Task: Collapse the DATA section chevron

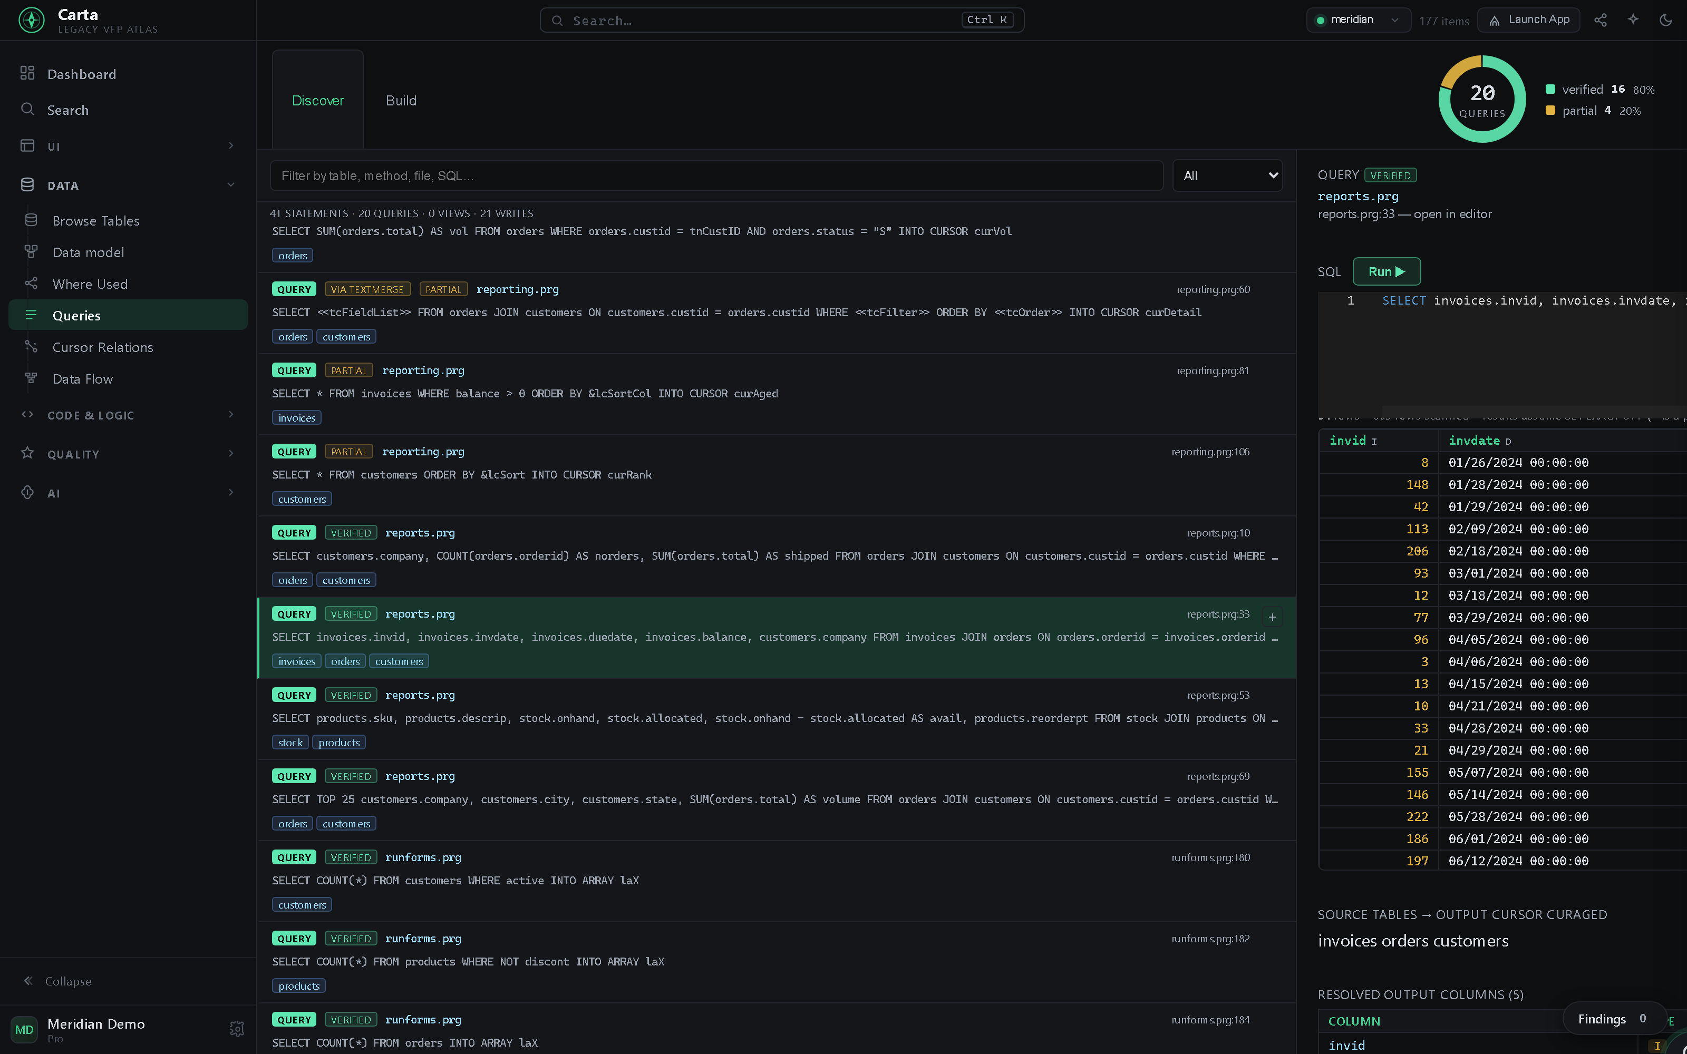Action: [231, 184]
